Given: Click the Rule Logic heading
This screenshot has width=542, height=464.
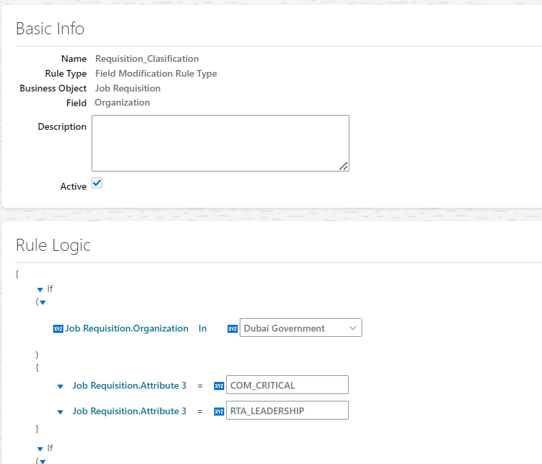Looking at the screenshot, I should point(53,245).
